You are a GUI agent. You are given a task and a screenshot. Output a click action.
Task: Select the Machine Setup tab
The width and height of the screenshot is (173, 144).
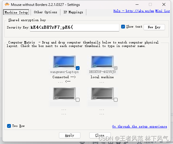(x=16, y=12)
